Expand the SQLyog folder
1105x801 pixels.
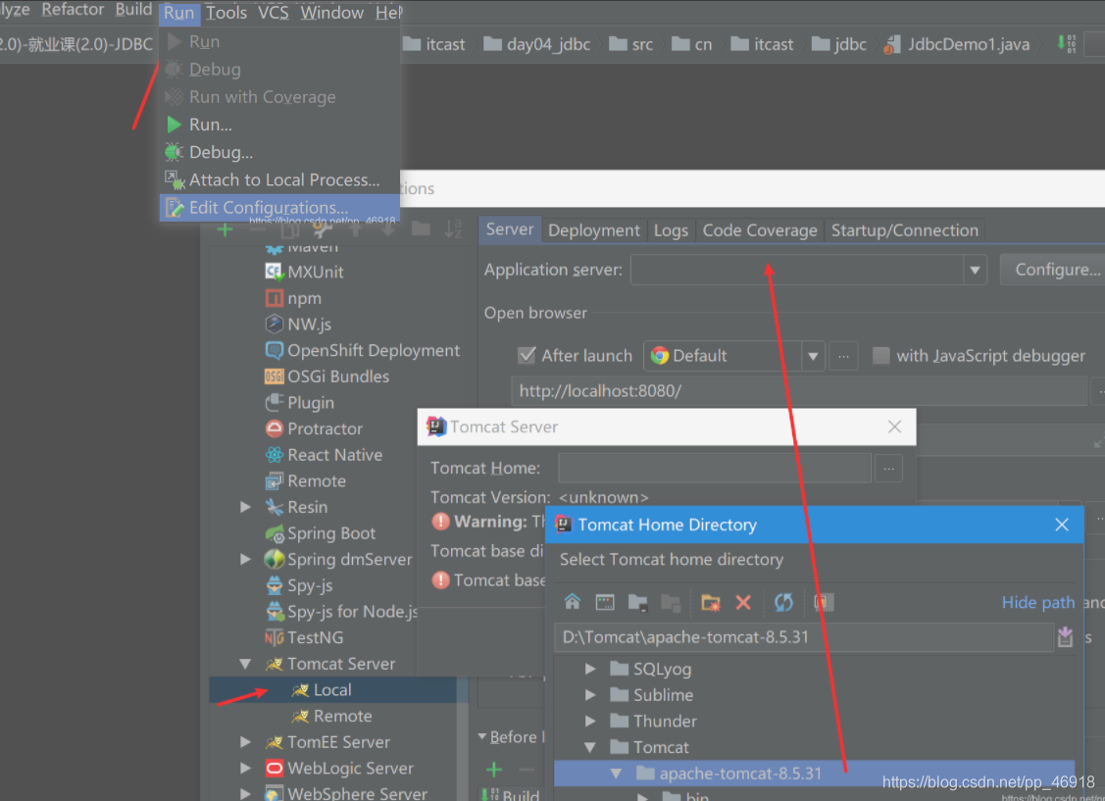pos(590,669)
